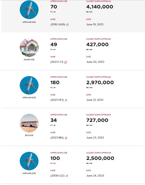This screenshot has height=185, width=145.
Task: Click the house-size image for 2023 LT1
Action: (29, 47)
